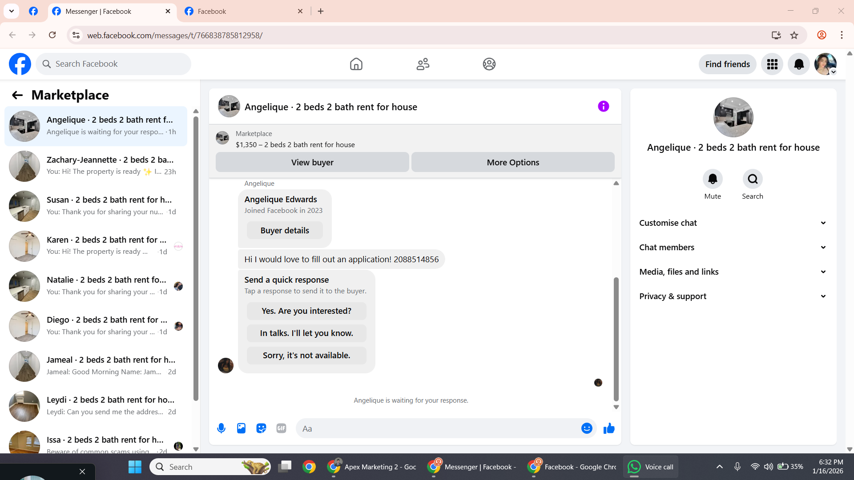Open the emoji picker in message box
The width and height of the screenshot is (854, 480).
(587, 428)
